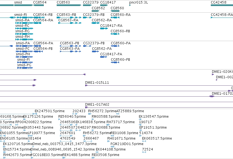Viewport: 233px width, 159px height.
Task: Select the CG8560-PA protein
Action: [x=121, y=43]
